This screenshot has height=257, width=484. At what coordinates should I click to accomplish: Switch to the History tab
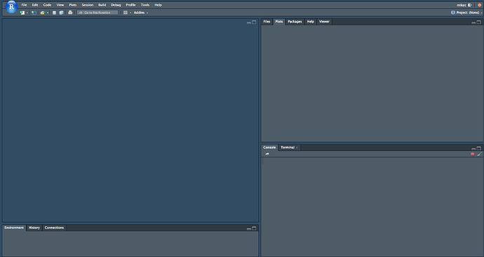34,228
